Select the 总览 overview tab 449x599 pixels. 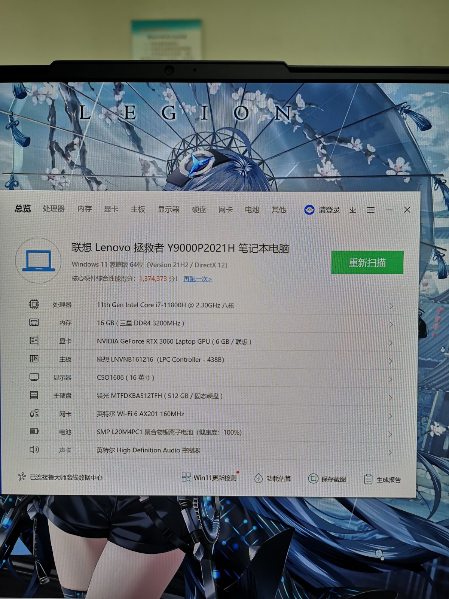tap(23, 209)
